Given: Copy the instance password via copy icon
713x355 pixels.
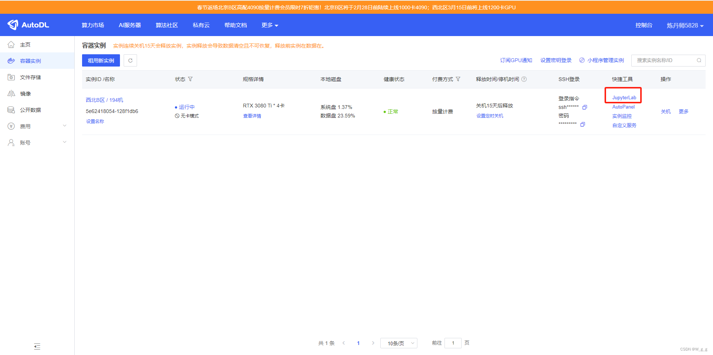Looking at the screenshot, I should [x=583, y=125].
